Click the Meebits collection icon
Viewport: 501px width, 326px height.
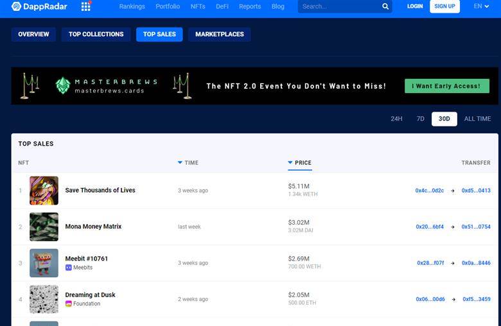coord(68,268)
